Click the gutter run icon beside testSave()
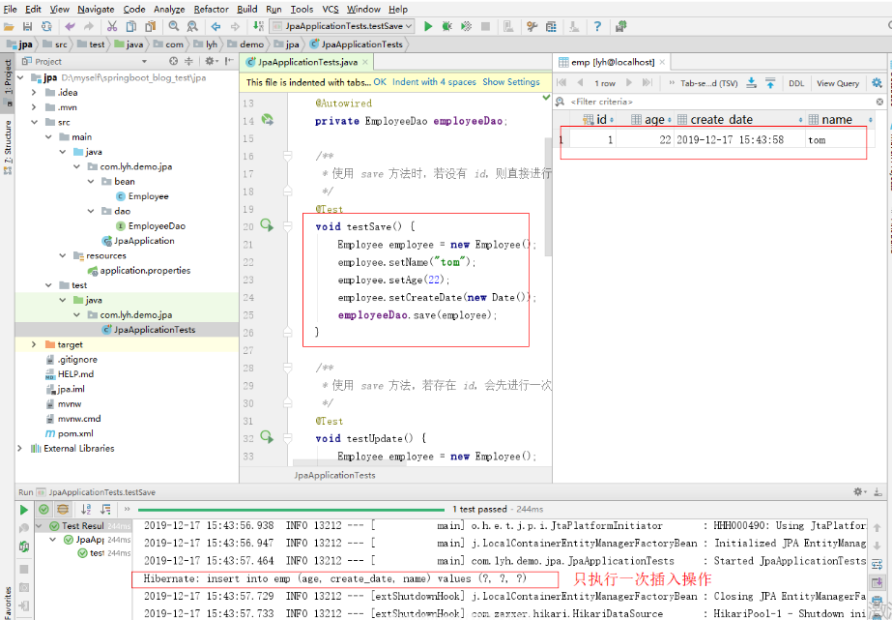 267,225
